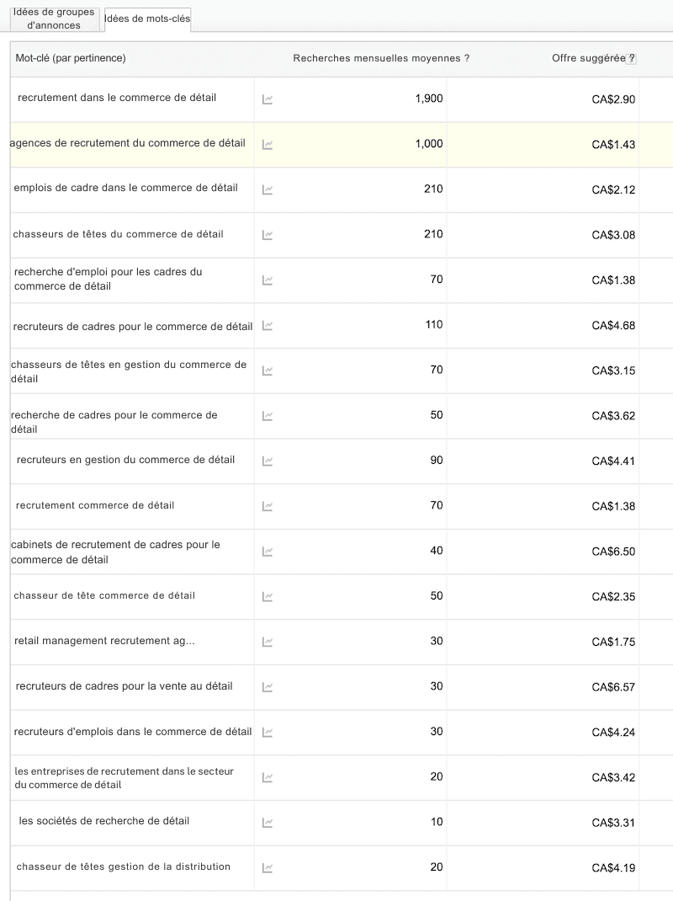Open trend graph for "agences de recrutement du commerce de détail"
673x901 pixels.
click(x=268, y=143)
